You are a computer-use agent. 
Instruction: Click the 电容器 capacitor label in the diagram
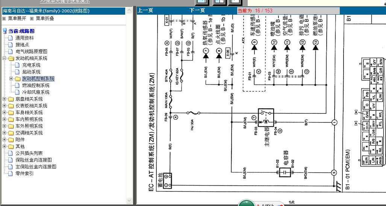point(286,158)
